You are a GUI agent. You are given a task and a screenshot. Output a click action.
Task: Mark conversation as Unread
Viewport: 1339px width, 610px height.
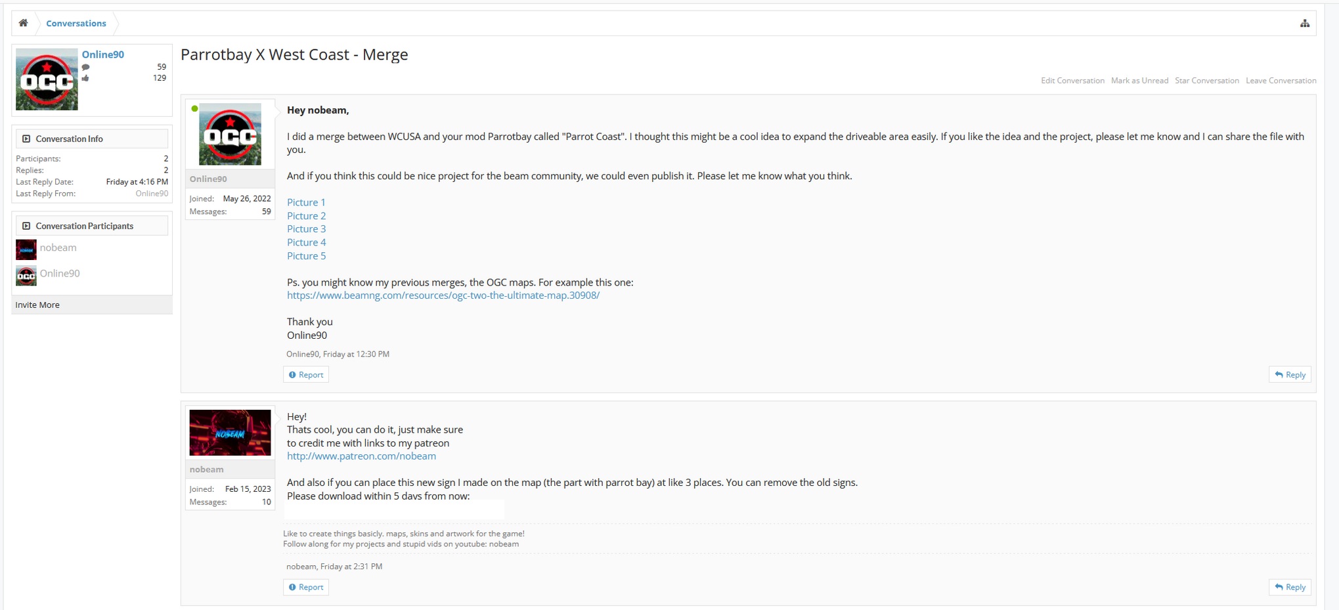click(x=1139, y=81)
